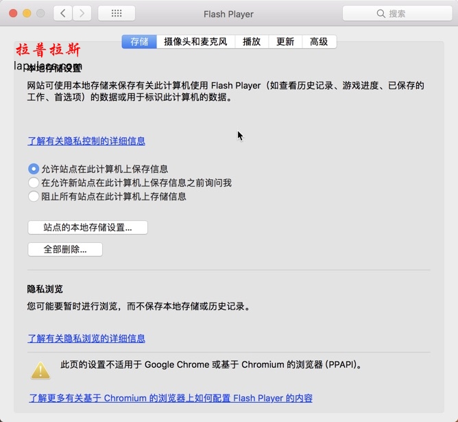
Task: Close the window with red button
Action: [13, 14]
